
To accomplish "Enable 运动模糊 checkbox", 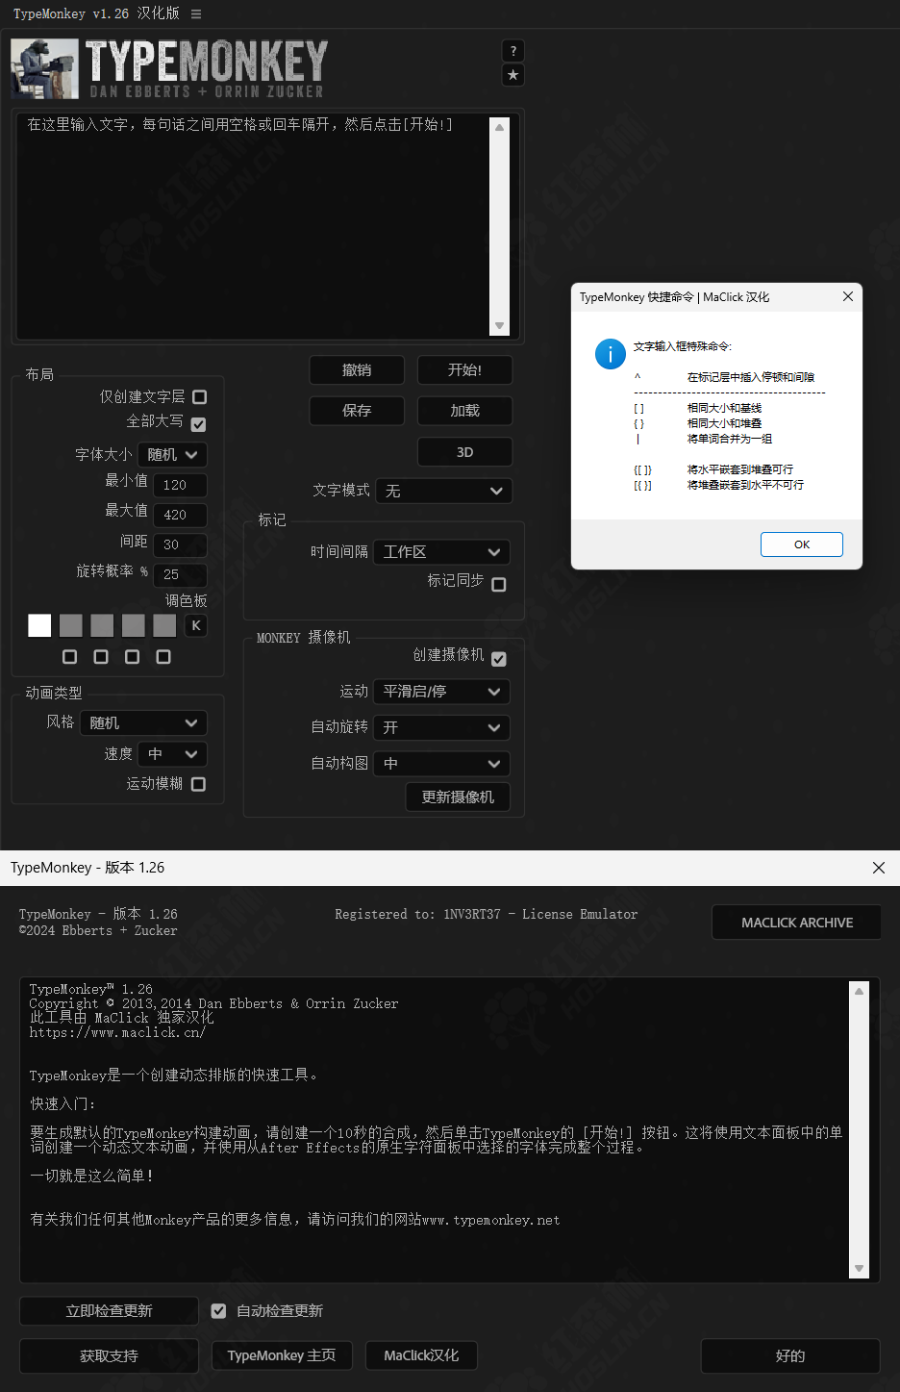I will [199, 784].
